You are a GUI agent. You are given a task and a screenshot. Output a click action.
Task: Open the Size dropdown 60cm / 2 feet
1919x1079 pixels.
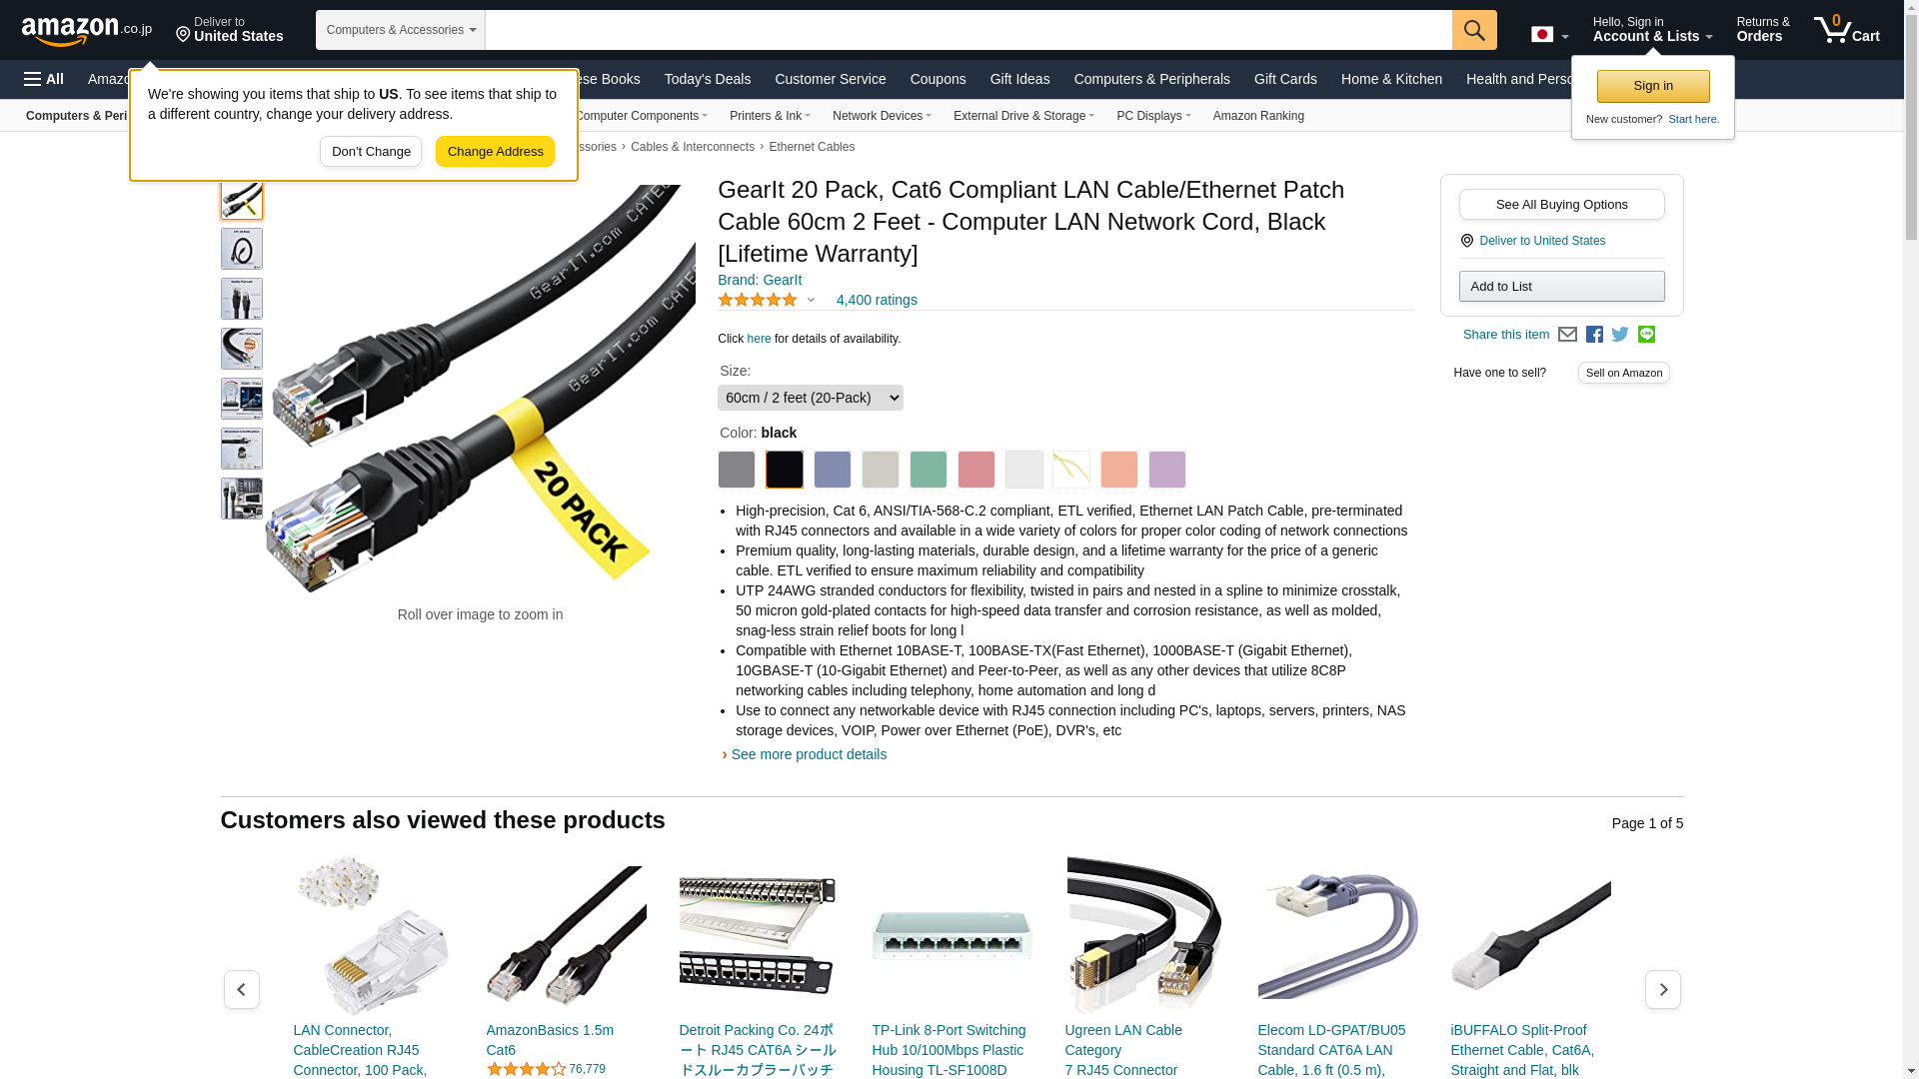point(811,398)
